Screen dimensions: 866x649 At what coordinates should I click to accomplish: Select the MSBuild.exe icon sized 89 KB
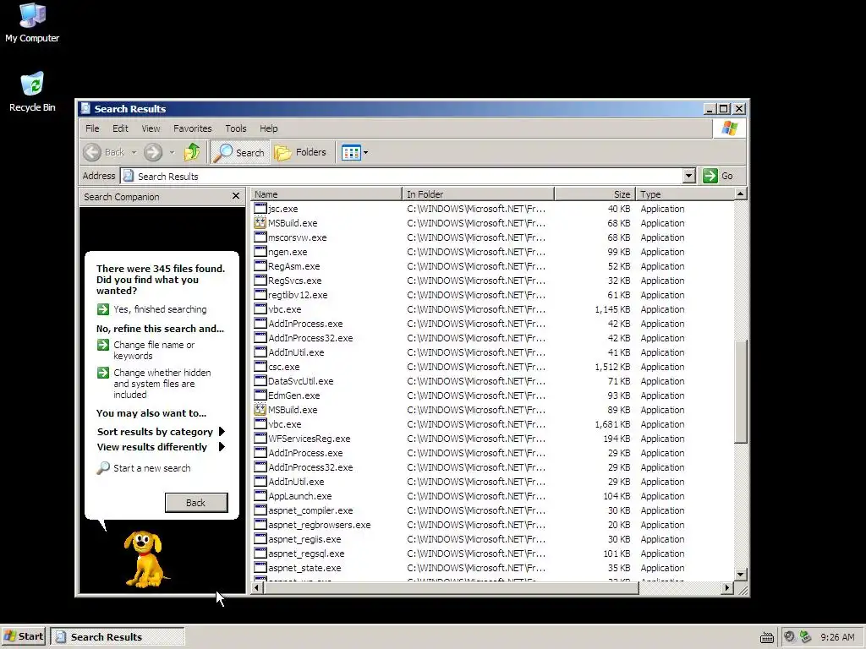[260, 410]
